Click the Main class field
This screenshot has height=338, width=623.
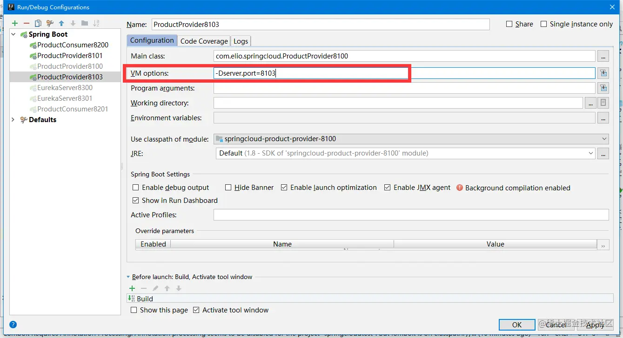click(x=404, y=56)
